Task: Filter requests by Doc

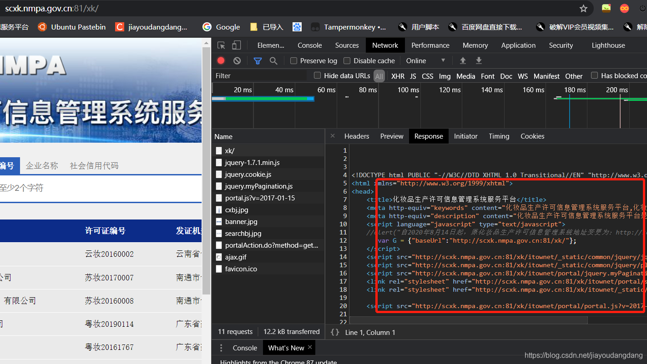Action: [x=506, y=76]
